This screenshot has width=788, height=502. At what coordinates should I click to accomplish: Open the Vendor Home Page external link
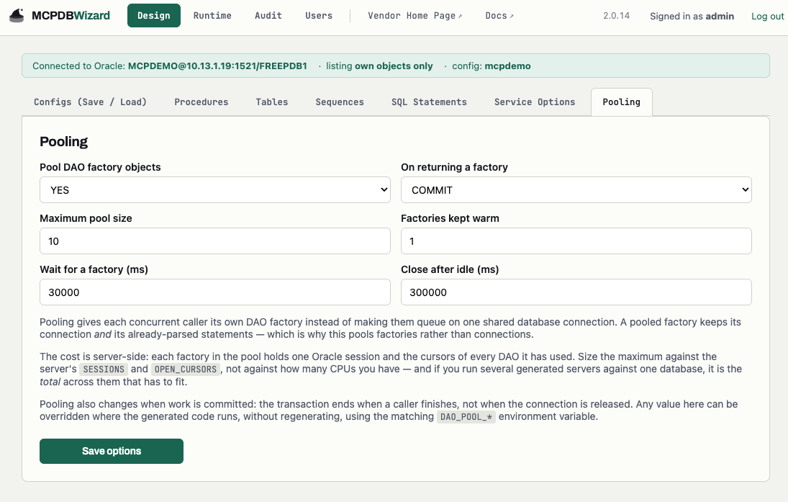(x=415, y=16)
